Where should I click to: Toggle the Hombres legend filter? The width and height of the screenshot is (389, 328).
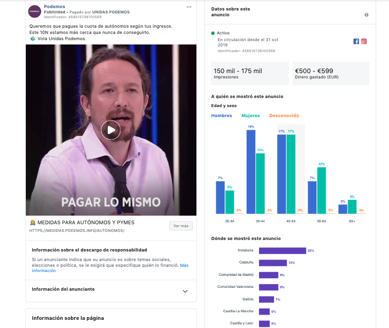[x=222, y=115]
